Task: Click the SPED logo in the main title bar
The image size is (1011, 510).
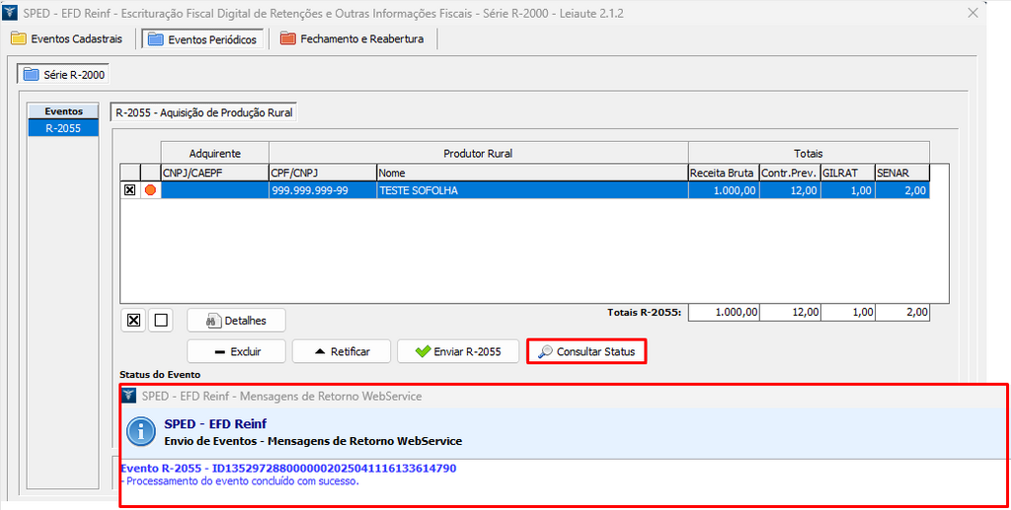Action: (x=11, y=14)
